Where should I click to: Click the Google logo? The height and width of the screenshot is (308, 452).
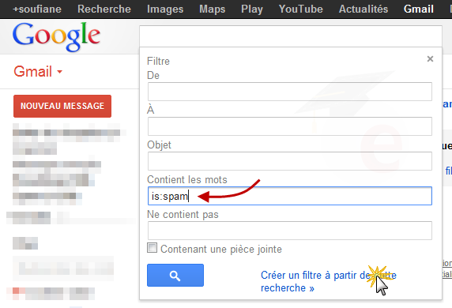coord(56,36)
